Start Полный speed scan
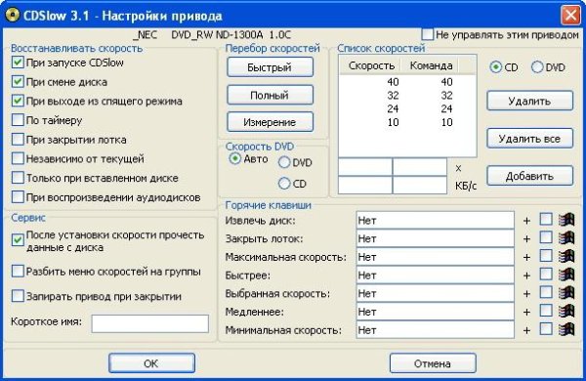This screenshot has width=586, height=381. pos(270,95)
